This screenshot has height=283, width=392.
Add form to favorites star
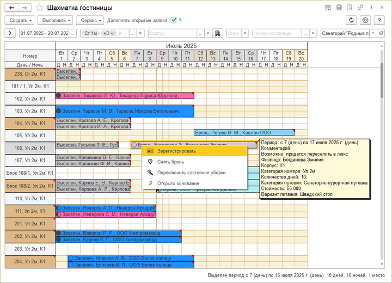39,8
